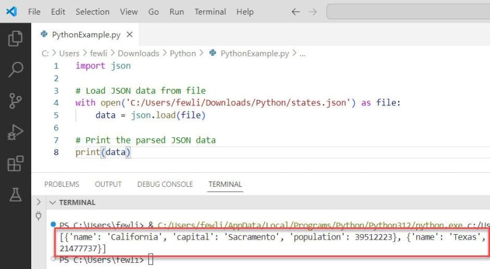Expand the panel side chevron arrow
The width and height of the screenshot is (490, 269).
coord(39,202)
